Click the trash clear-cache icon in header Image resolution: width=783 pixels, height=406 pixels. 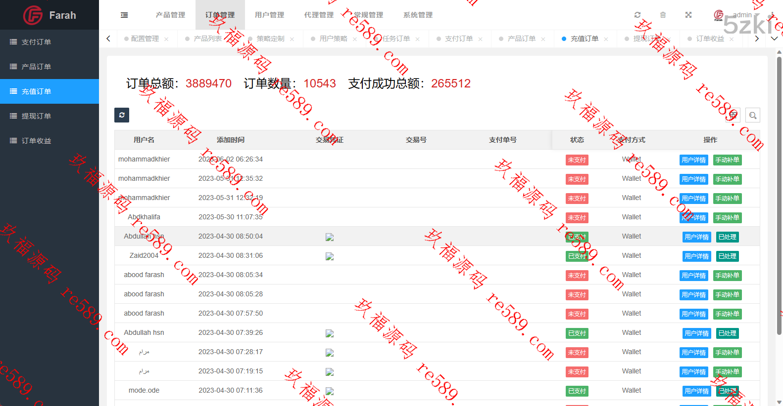coord(663,15)
